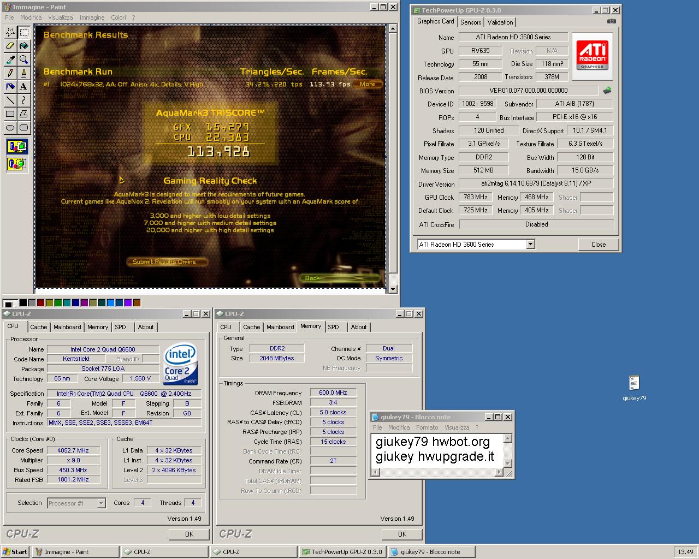The image size is (699, 559).
Task: Click the Paint vertical scrollbar up arrow
Action: [x=392, y=28]
